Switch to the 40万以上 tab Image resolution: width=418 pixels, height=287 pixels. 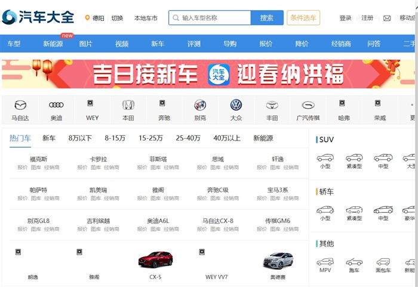click(x=227, y=138)
